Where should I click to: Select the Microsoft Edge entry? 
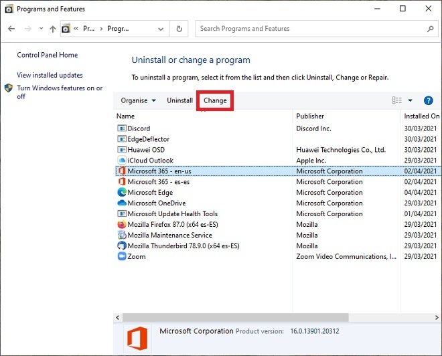tap(150, 193)
